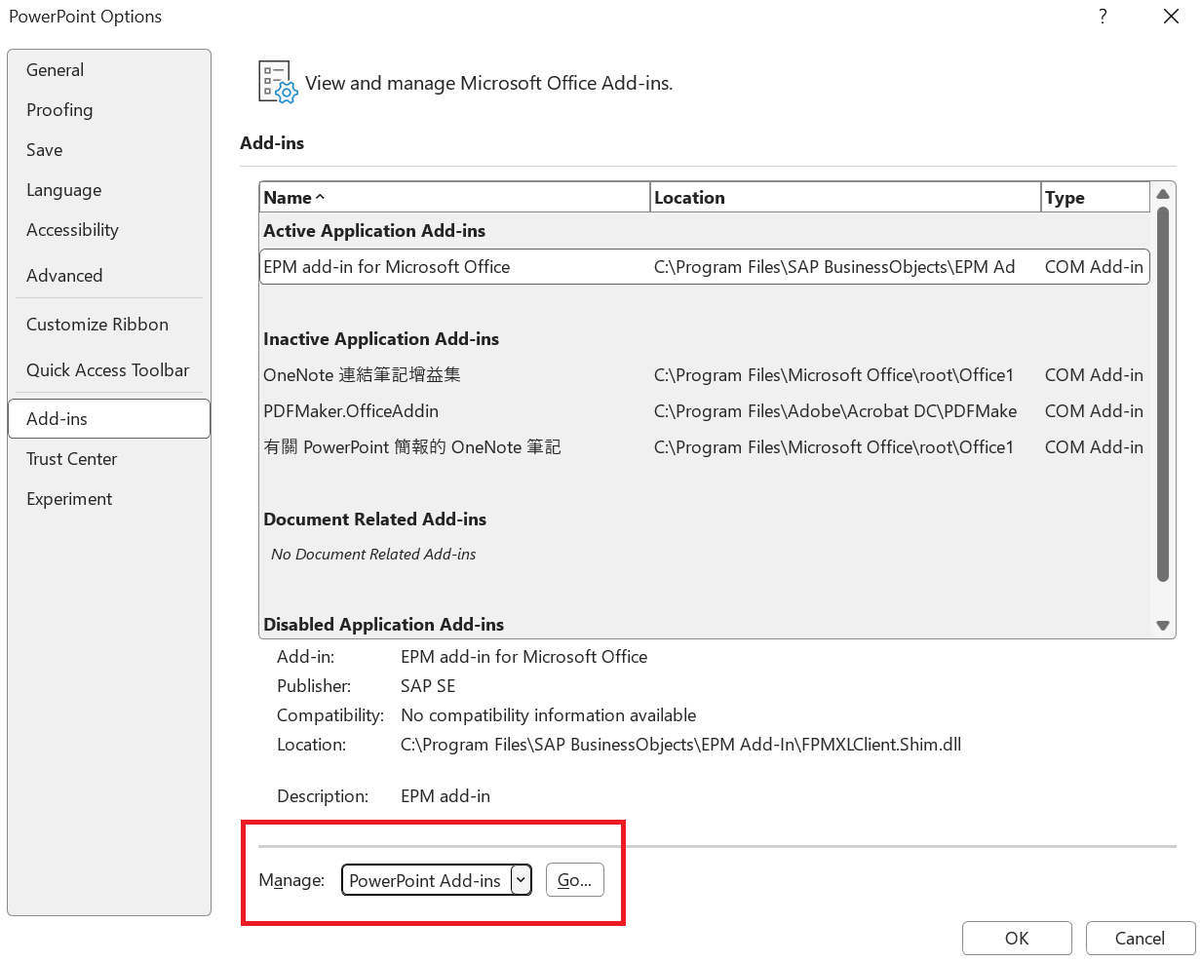Select Customize Ribbon category

click(x=108, y=325)
